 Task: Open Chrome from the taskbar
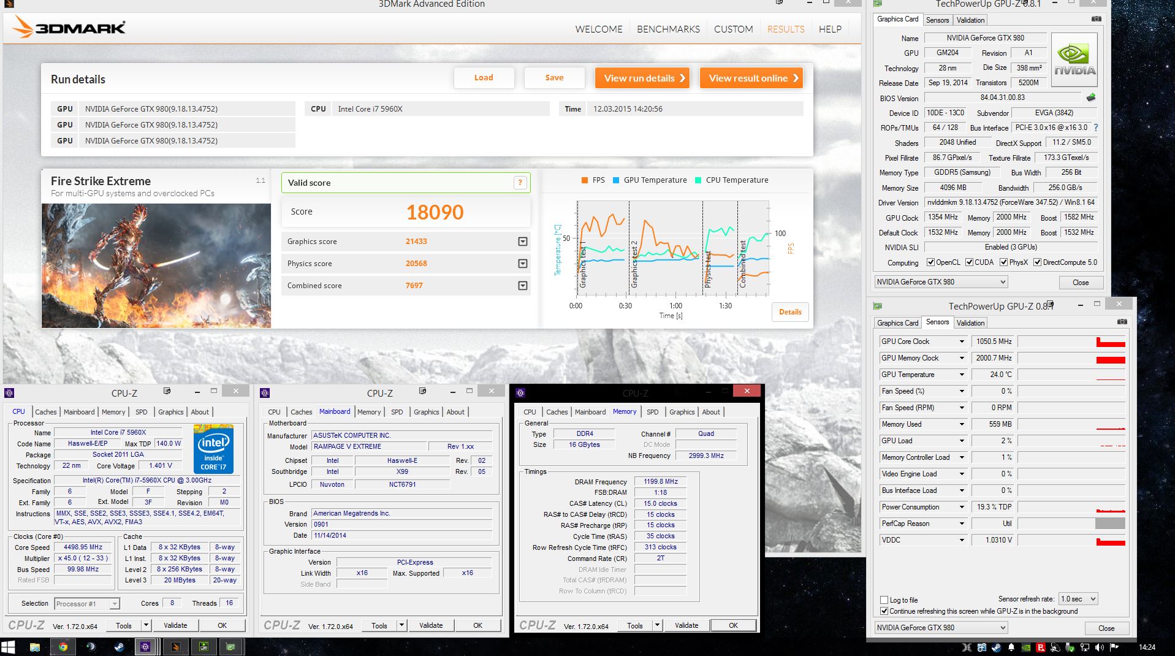click(63, 647)
